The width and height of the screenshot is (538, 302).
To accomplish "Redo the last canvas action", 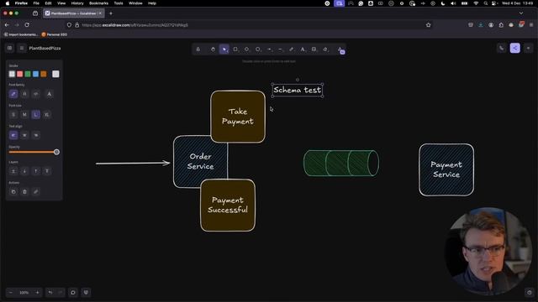I will (x=61, y=293).
